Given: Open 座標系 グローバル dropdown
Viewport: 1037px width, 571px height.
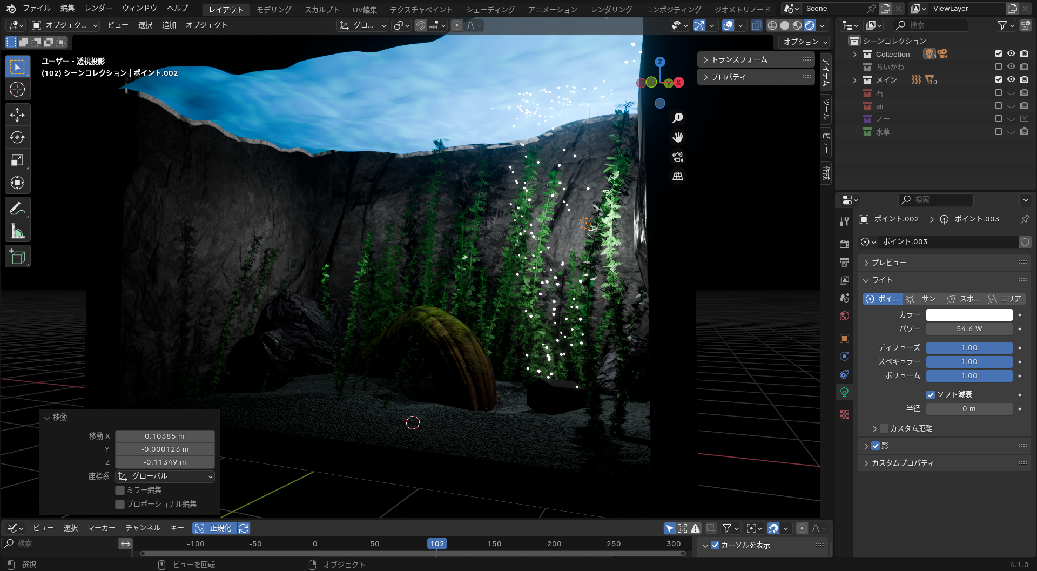Looking at the screenshot, I should coord(165,476).
